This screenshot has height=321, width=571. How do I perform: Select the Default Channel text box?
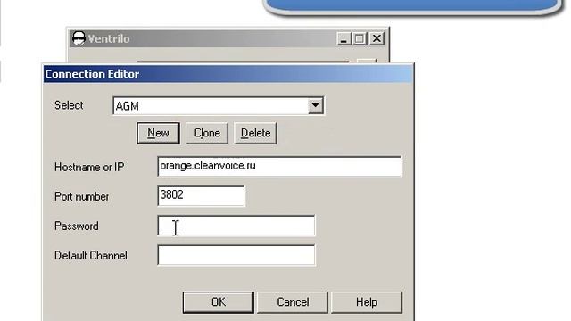[236, 255]
